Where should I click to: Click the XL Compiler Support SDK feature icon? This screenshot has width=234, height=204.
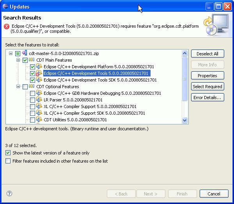39,113
